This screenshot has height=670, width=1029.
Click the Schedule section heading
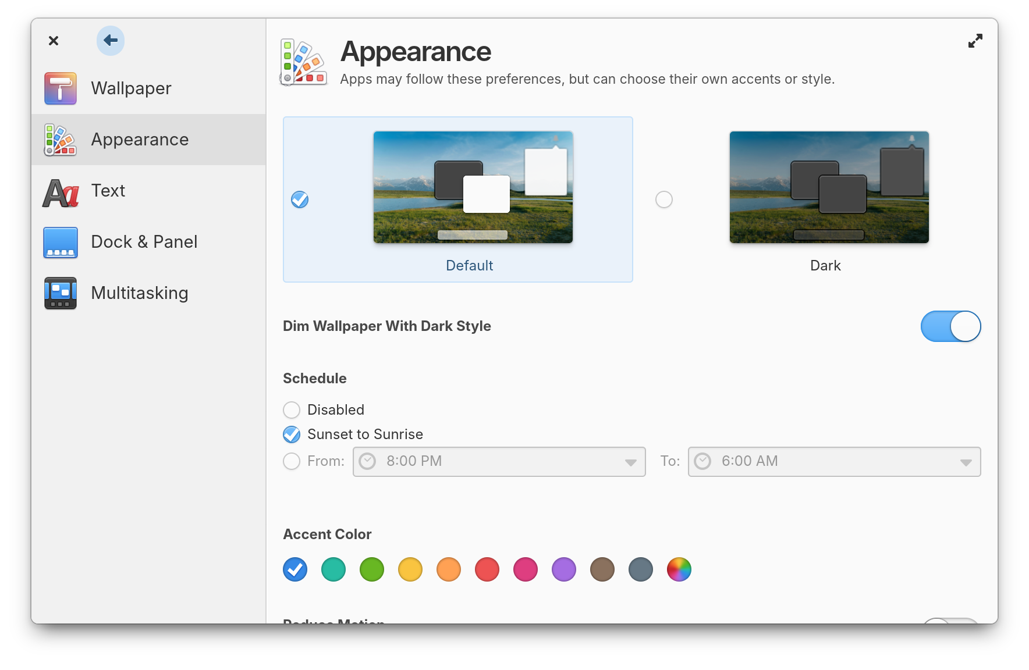(x=315, y=379)
